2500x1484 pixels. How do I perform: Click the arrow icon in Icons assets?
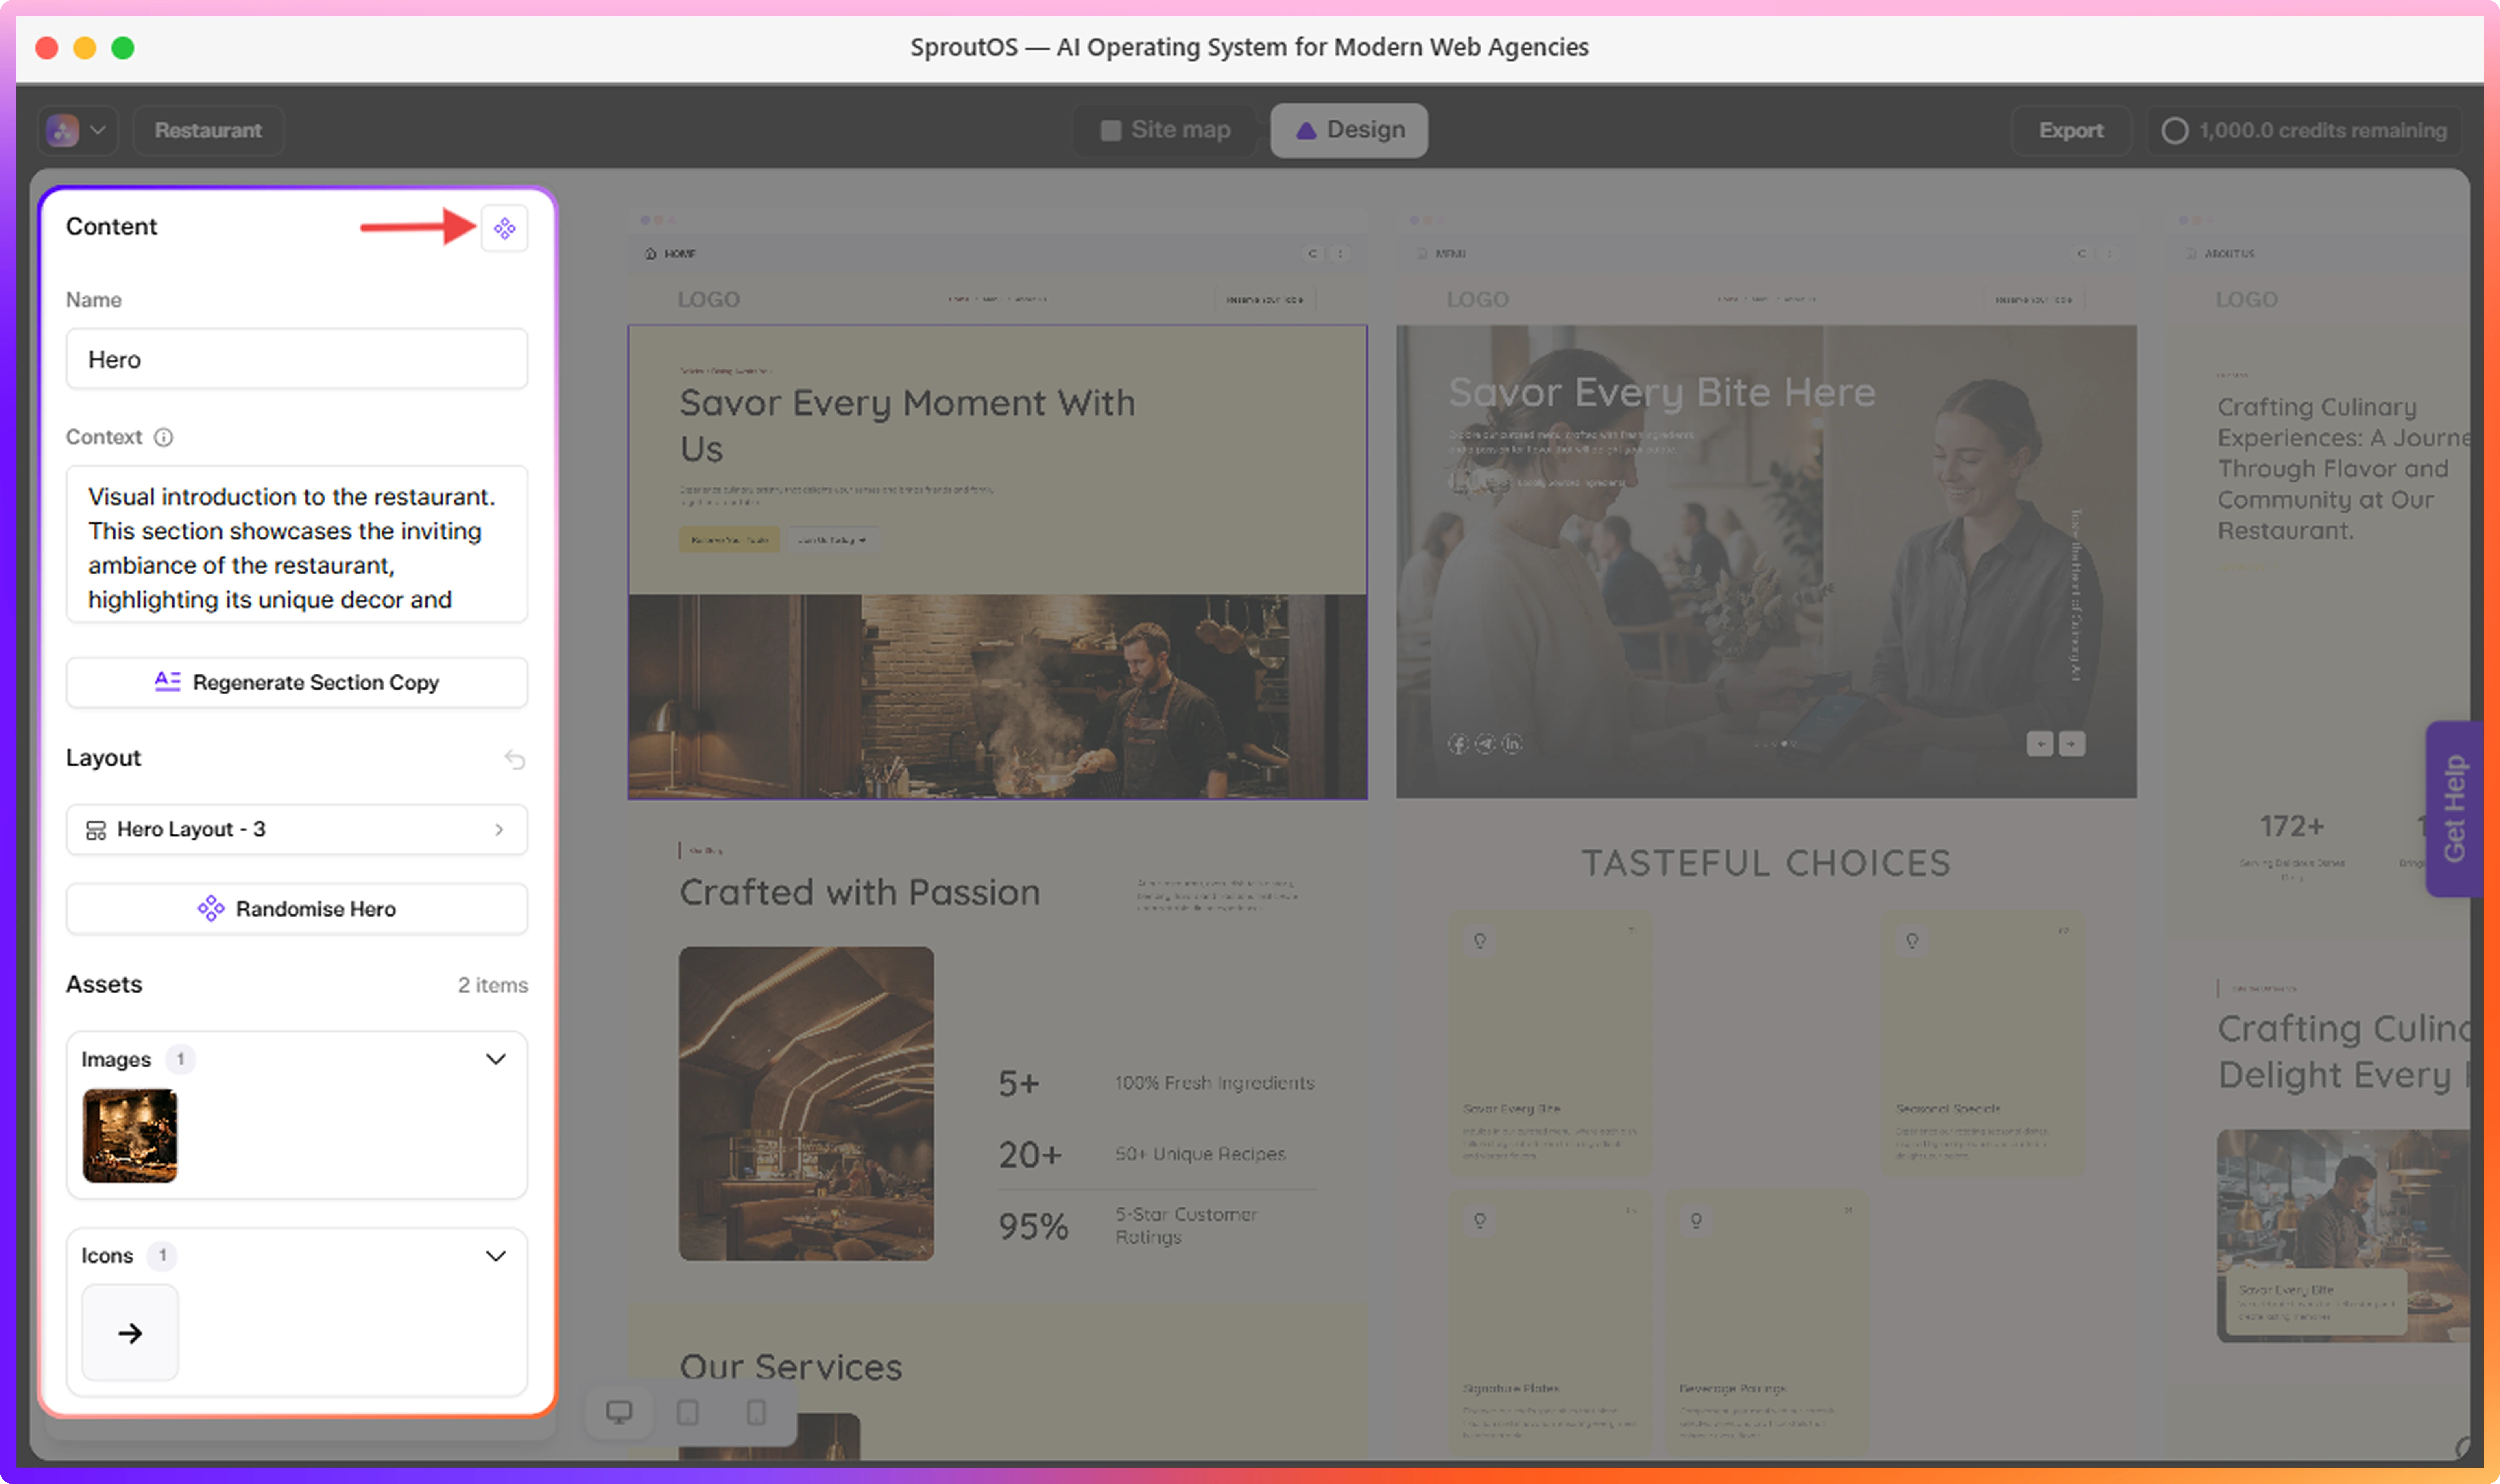point(130,1333)
